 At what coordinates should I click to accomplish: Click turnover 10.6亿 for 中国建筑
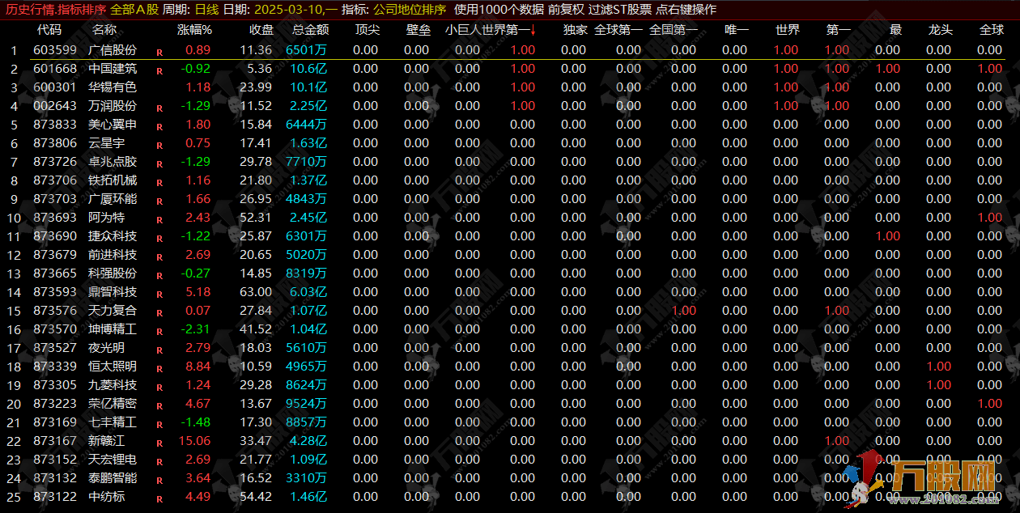pyautogui.click(x=308, y=69)
